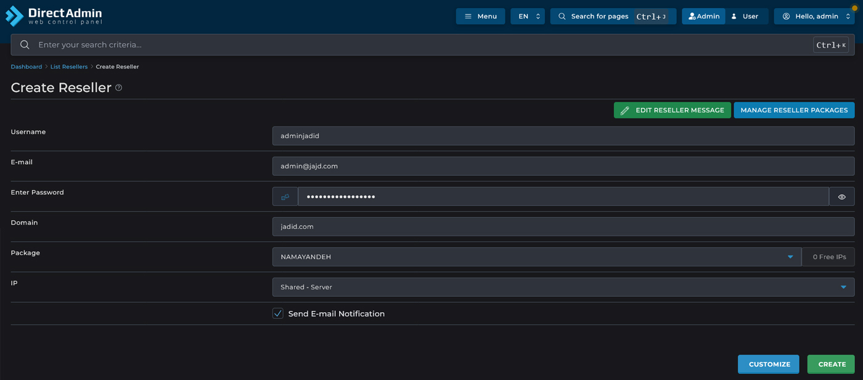The width and height of the screenshot is (863, 380).
Task: Click the random password generator icon
Action: click(x=285, y=197)
